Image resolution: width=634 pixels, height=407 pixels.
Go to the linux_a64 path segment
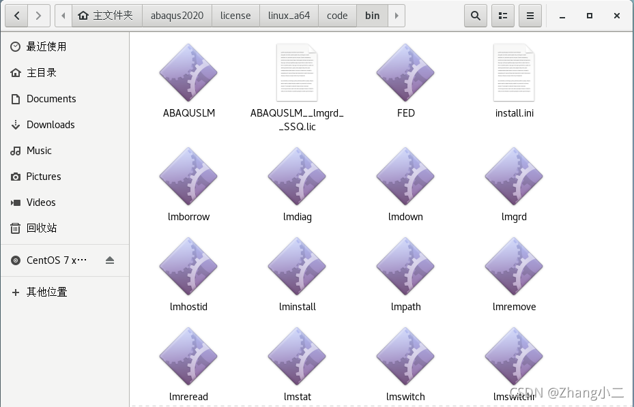[288, 16]
